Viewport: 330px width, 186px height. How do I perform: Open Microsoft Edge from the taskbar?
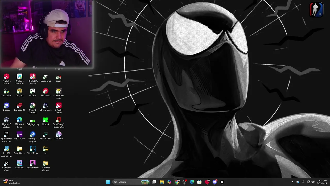[x=192, y=182]
